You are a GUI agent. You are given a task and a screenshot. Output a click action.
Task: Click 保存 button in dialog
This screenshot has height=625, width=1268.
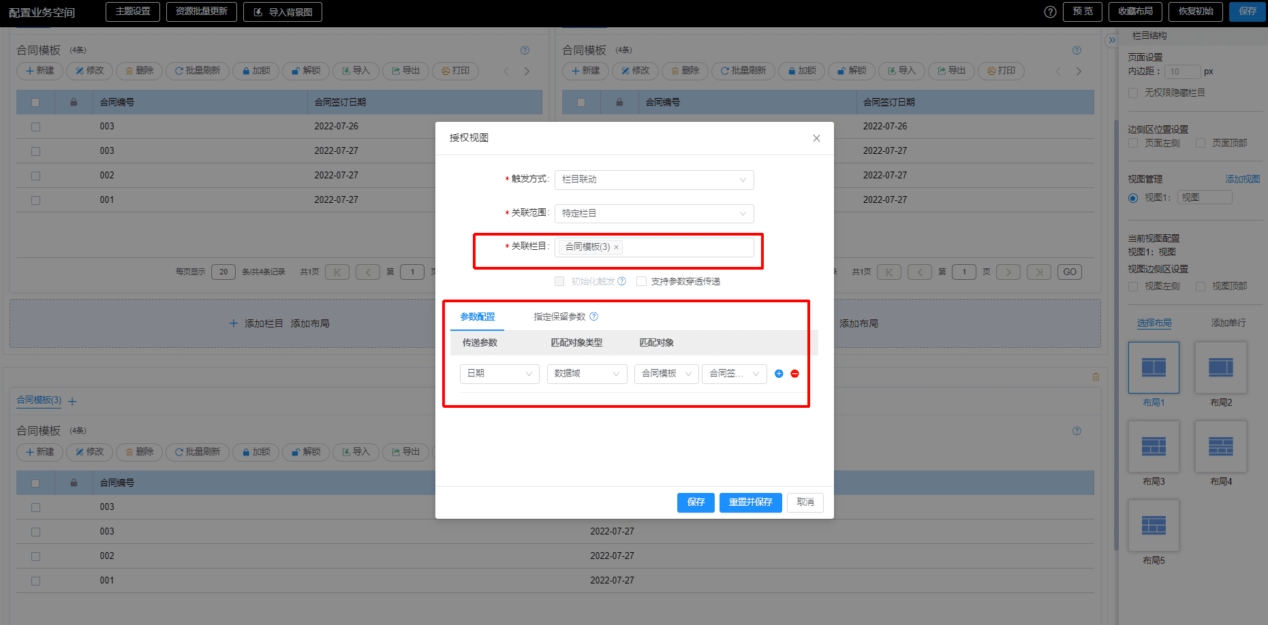click(696, 502)
